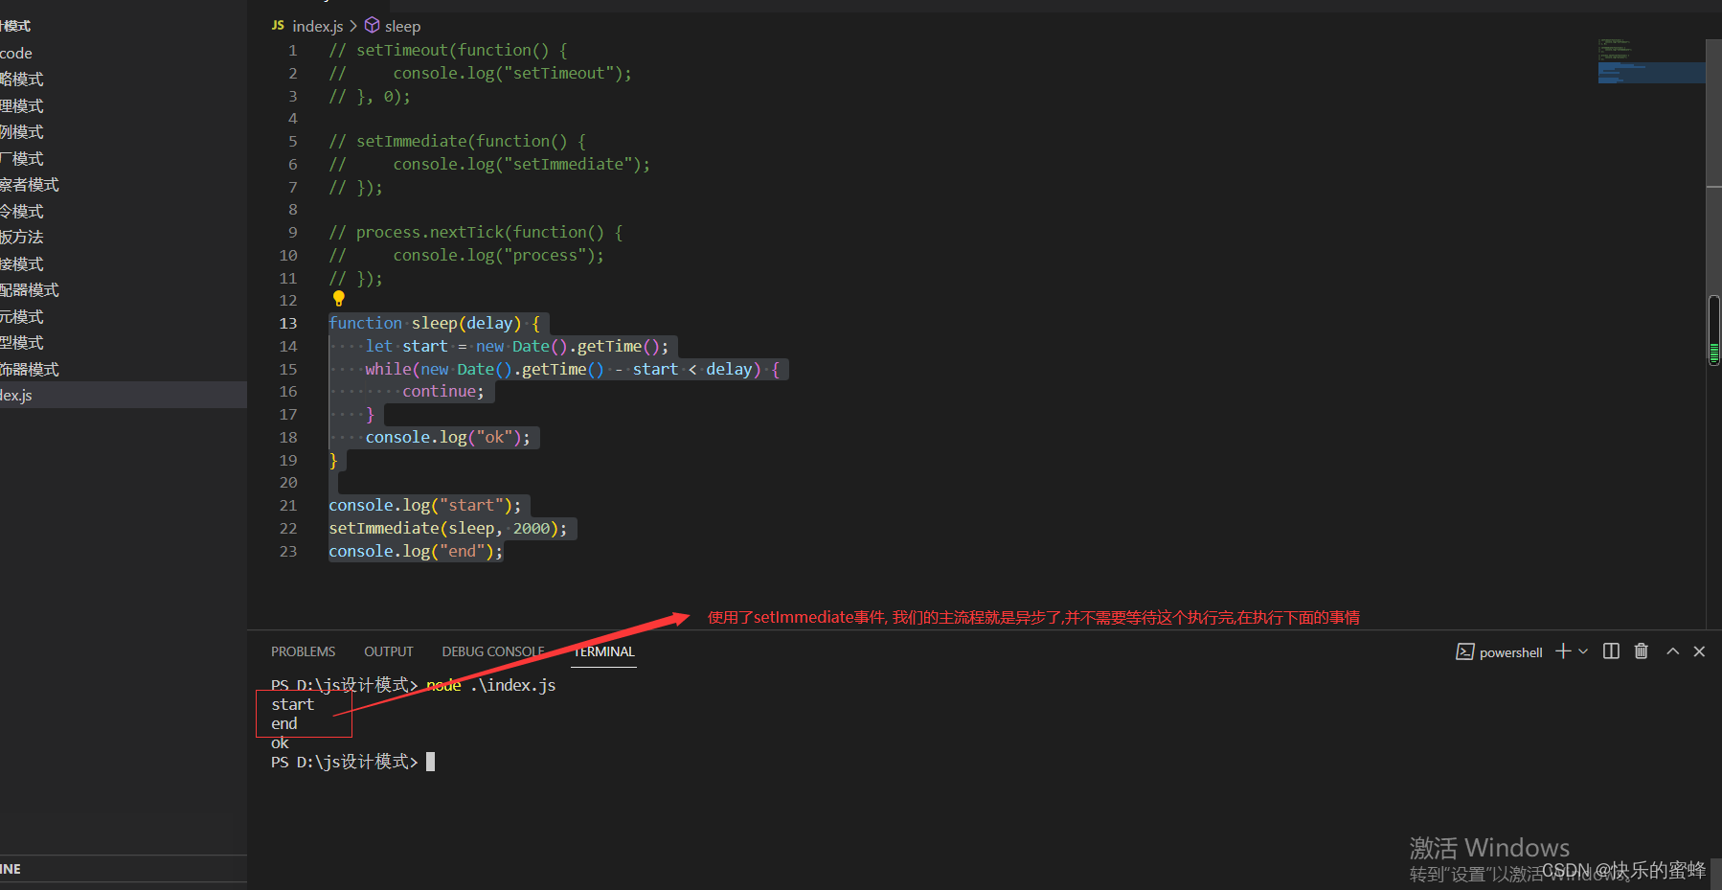Click the while loop condition line
This screenshot has width=1722, height=890.
click(573, 369)
